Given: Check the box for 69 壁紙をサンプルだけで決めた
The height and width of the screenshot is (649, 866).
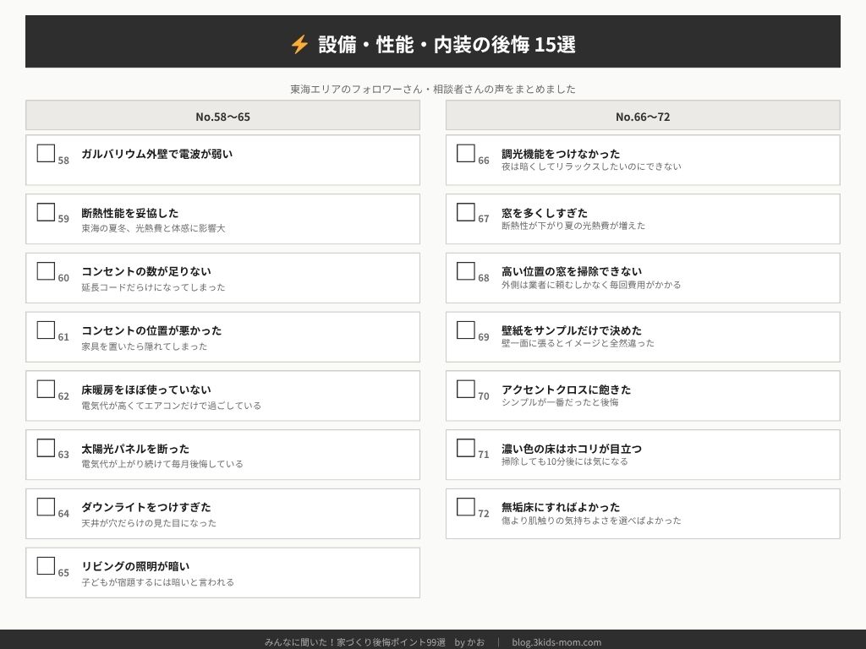Looking at the screenshot, I should click(x=466, y=330).
